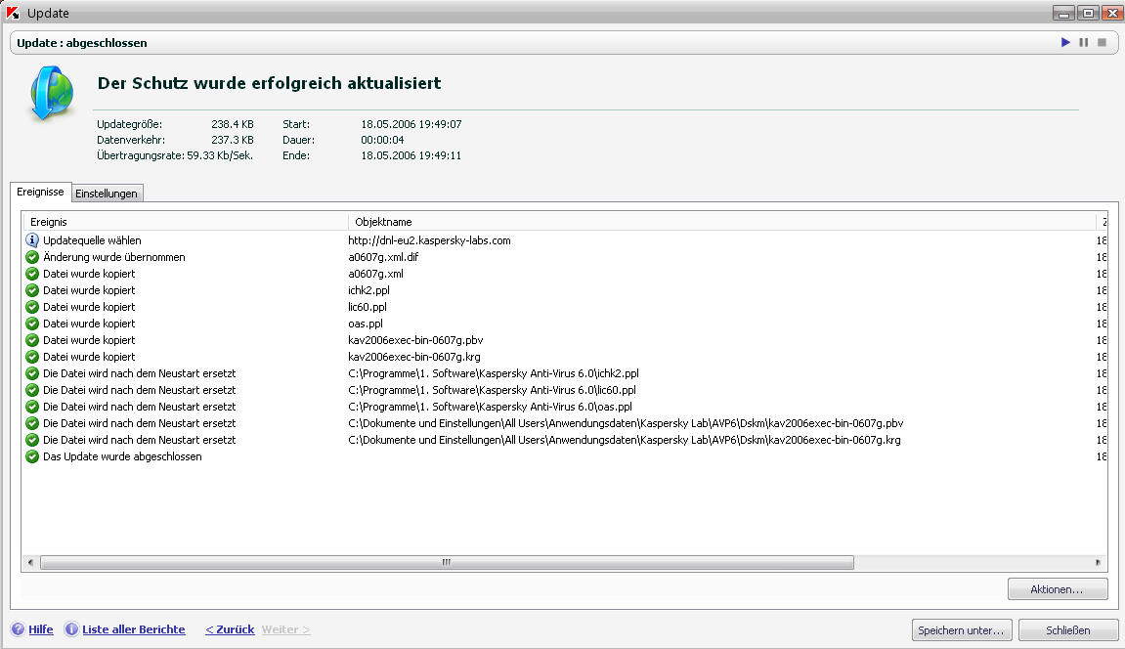
Task: Switch to the Einstellungen tab
Action: [x=107, y=193]
